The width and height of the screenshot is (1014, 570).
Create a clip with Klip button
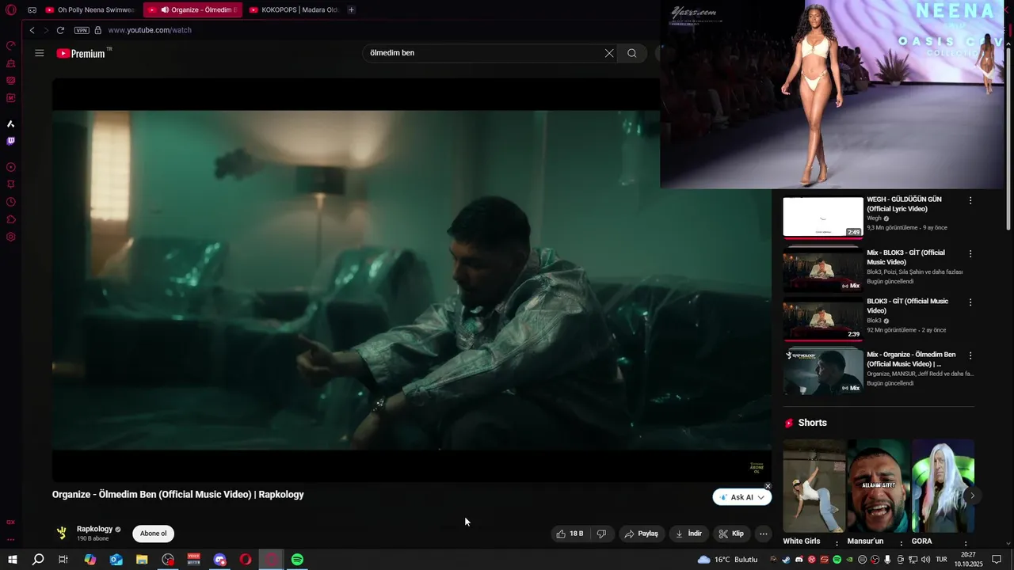[x=731, y=534]
